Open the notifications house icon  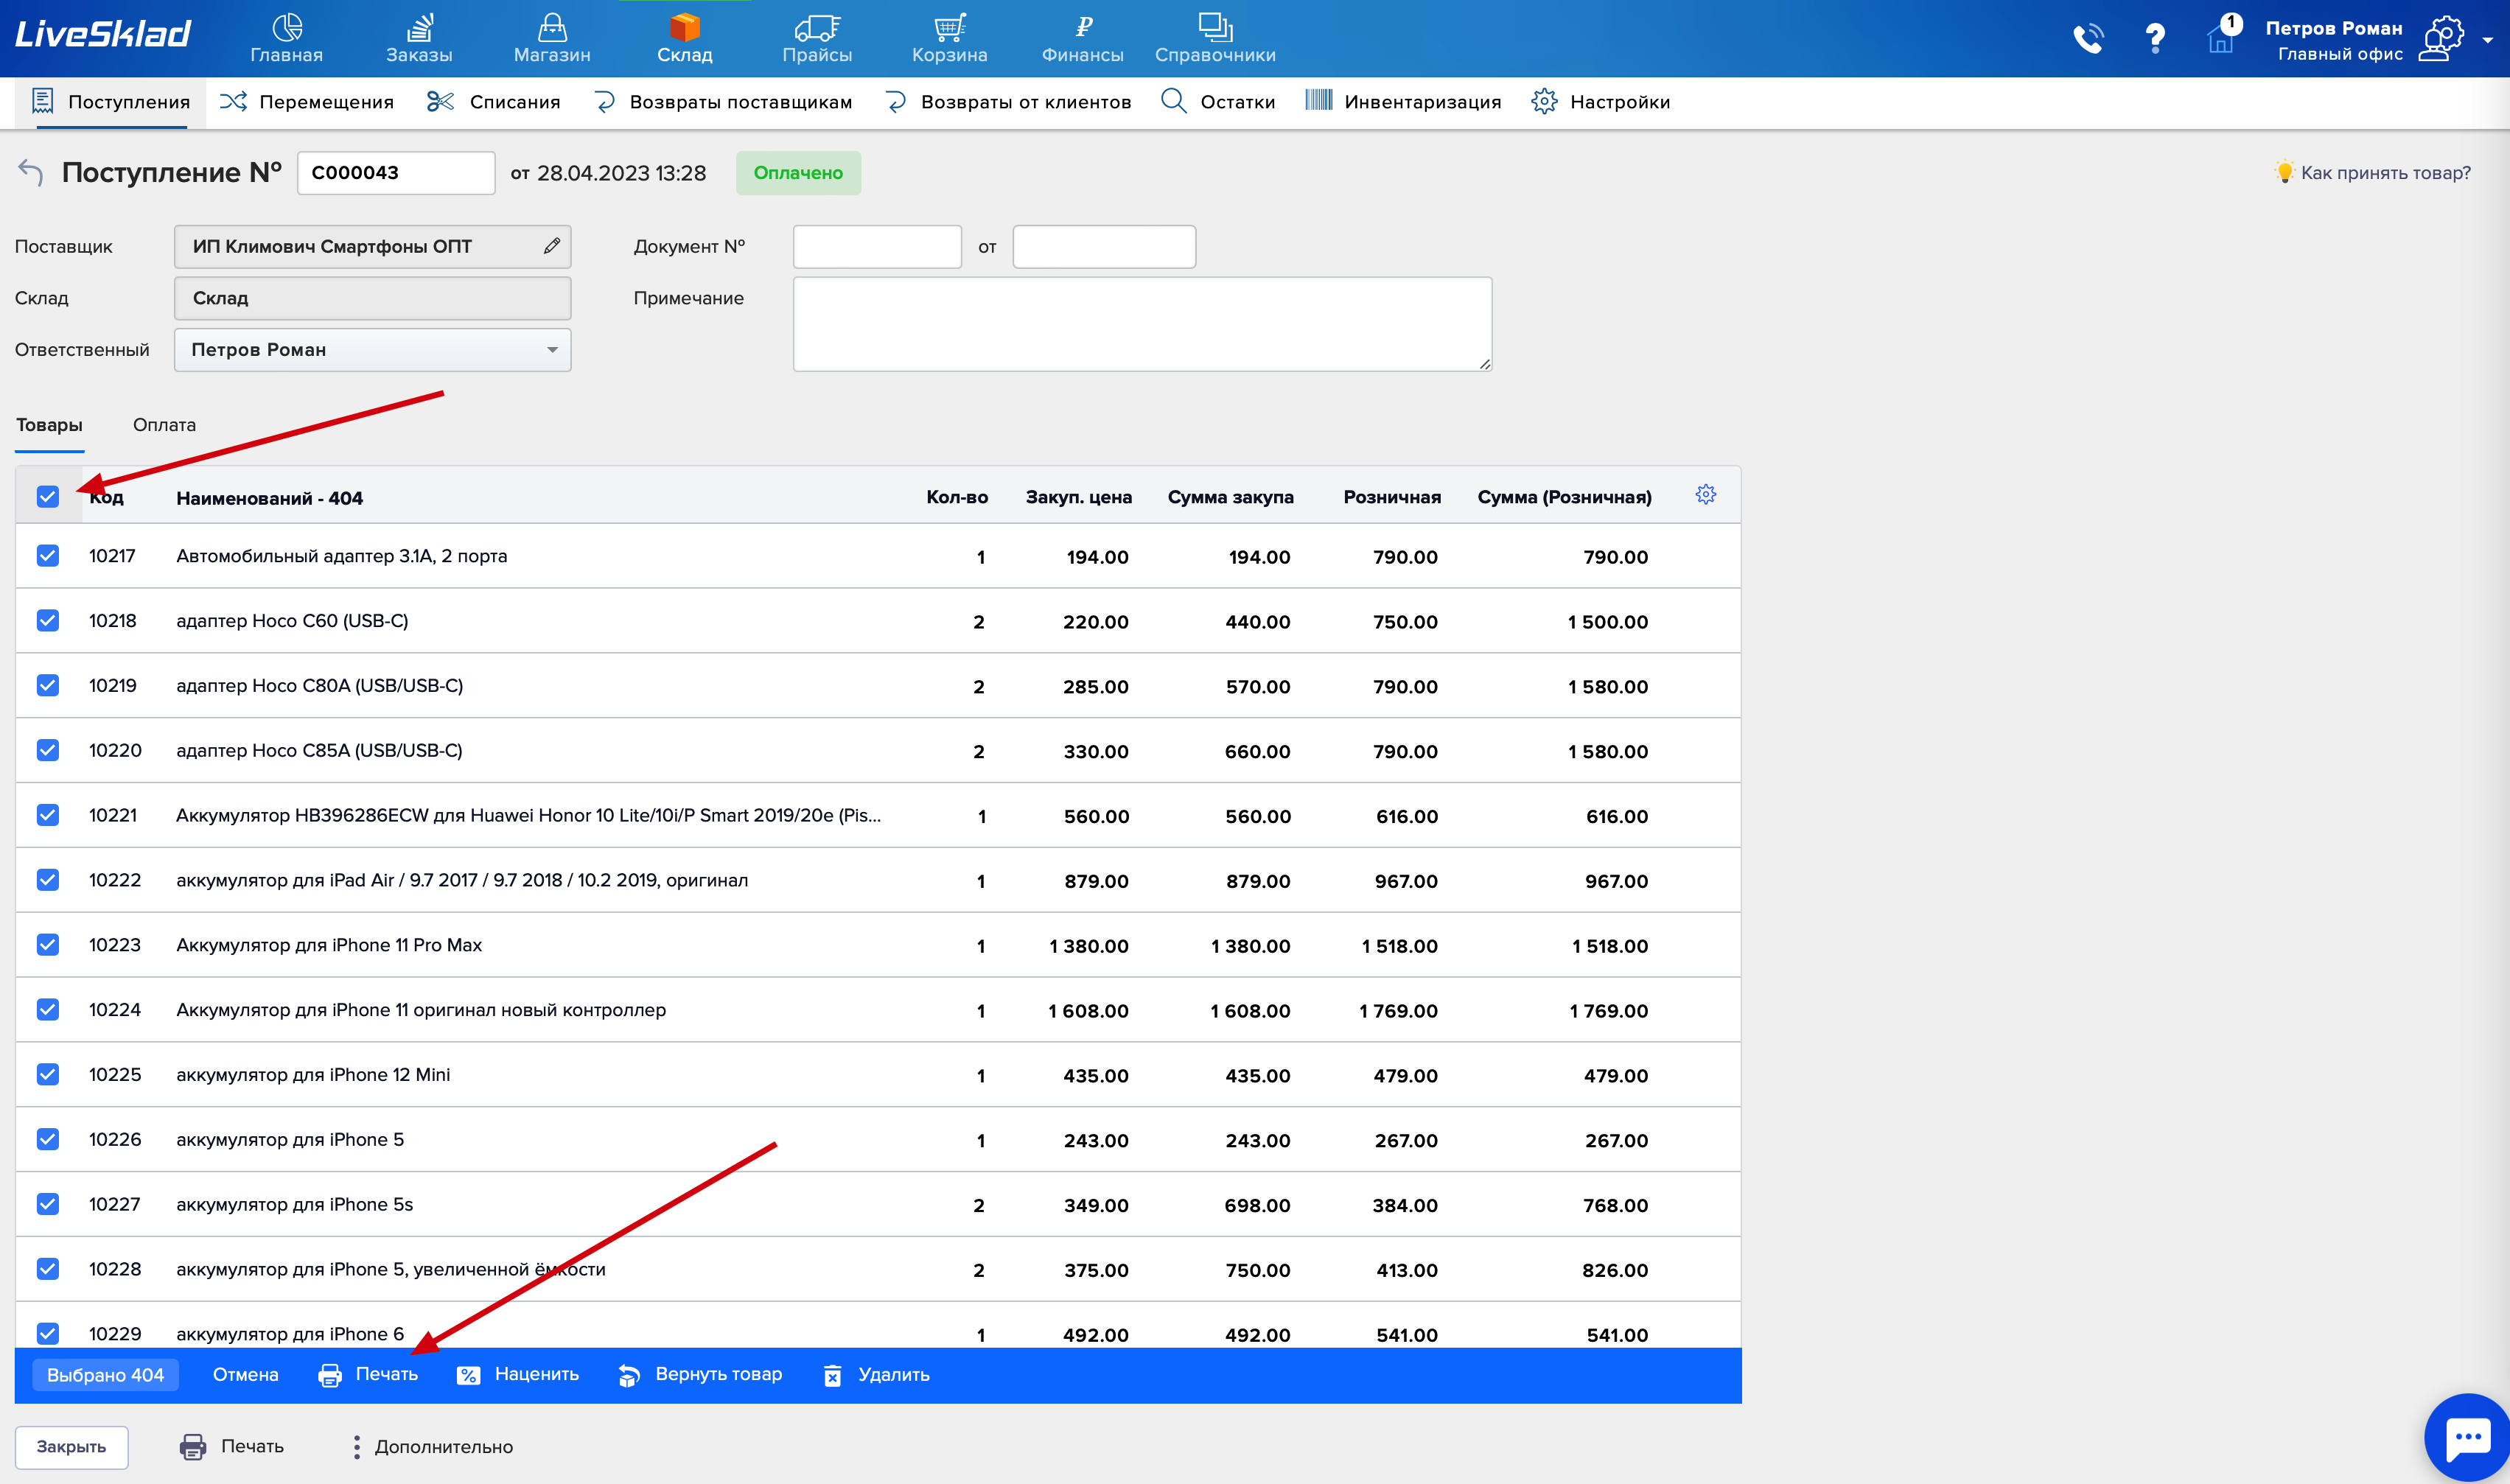pyautogui.click(x=2221, y=39)
